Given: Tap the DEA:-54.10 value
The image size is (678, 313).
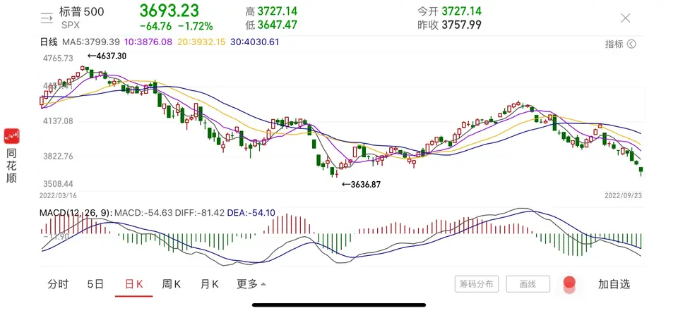Looking at the screenshot, I should tap(251, 212).
